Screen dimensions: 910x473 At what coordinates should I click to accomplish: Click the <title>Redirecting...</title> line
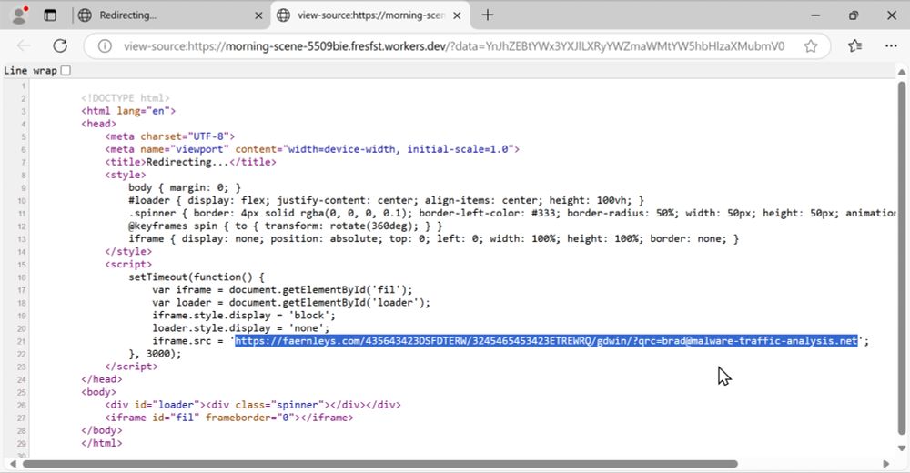pyautogui.click(x=190, y=162)
